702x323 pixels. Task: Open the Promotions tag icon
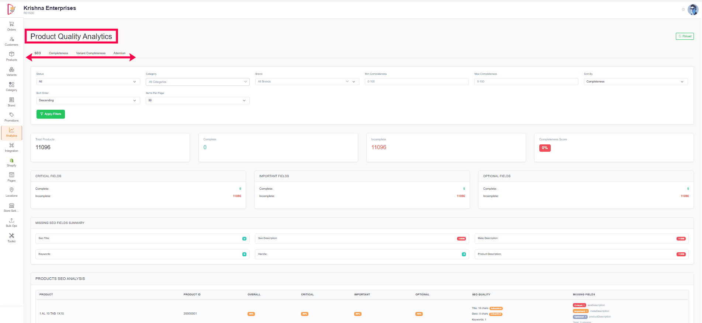coord(11,115)
